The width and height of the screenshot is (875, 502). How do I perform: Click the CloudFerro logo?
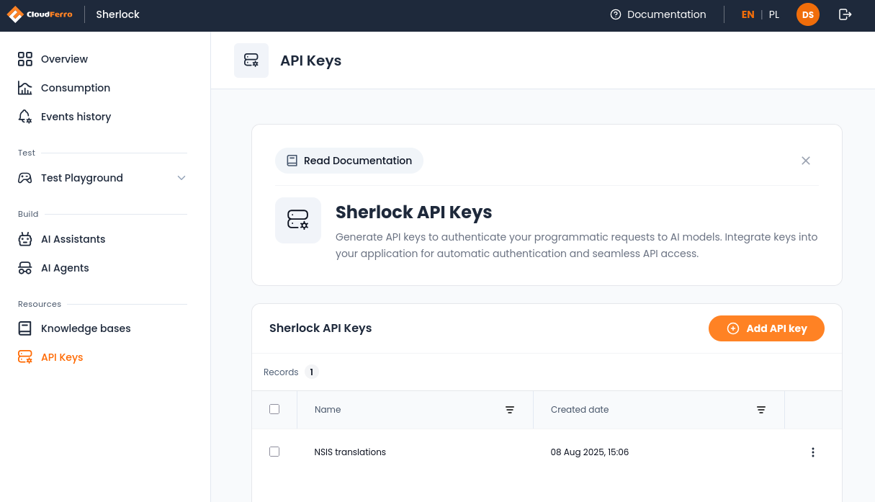click(40, 14)
